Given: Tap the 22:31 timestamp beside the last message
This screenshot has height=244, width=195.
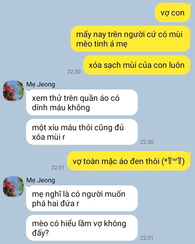Looking at the screenshot, I should click(x=146, y=238).
